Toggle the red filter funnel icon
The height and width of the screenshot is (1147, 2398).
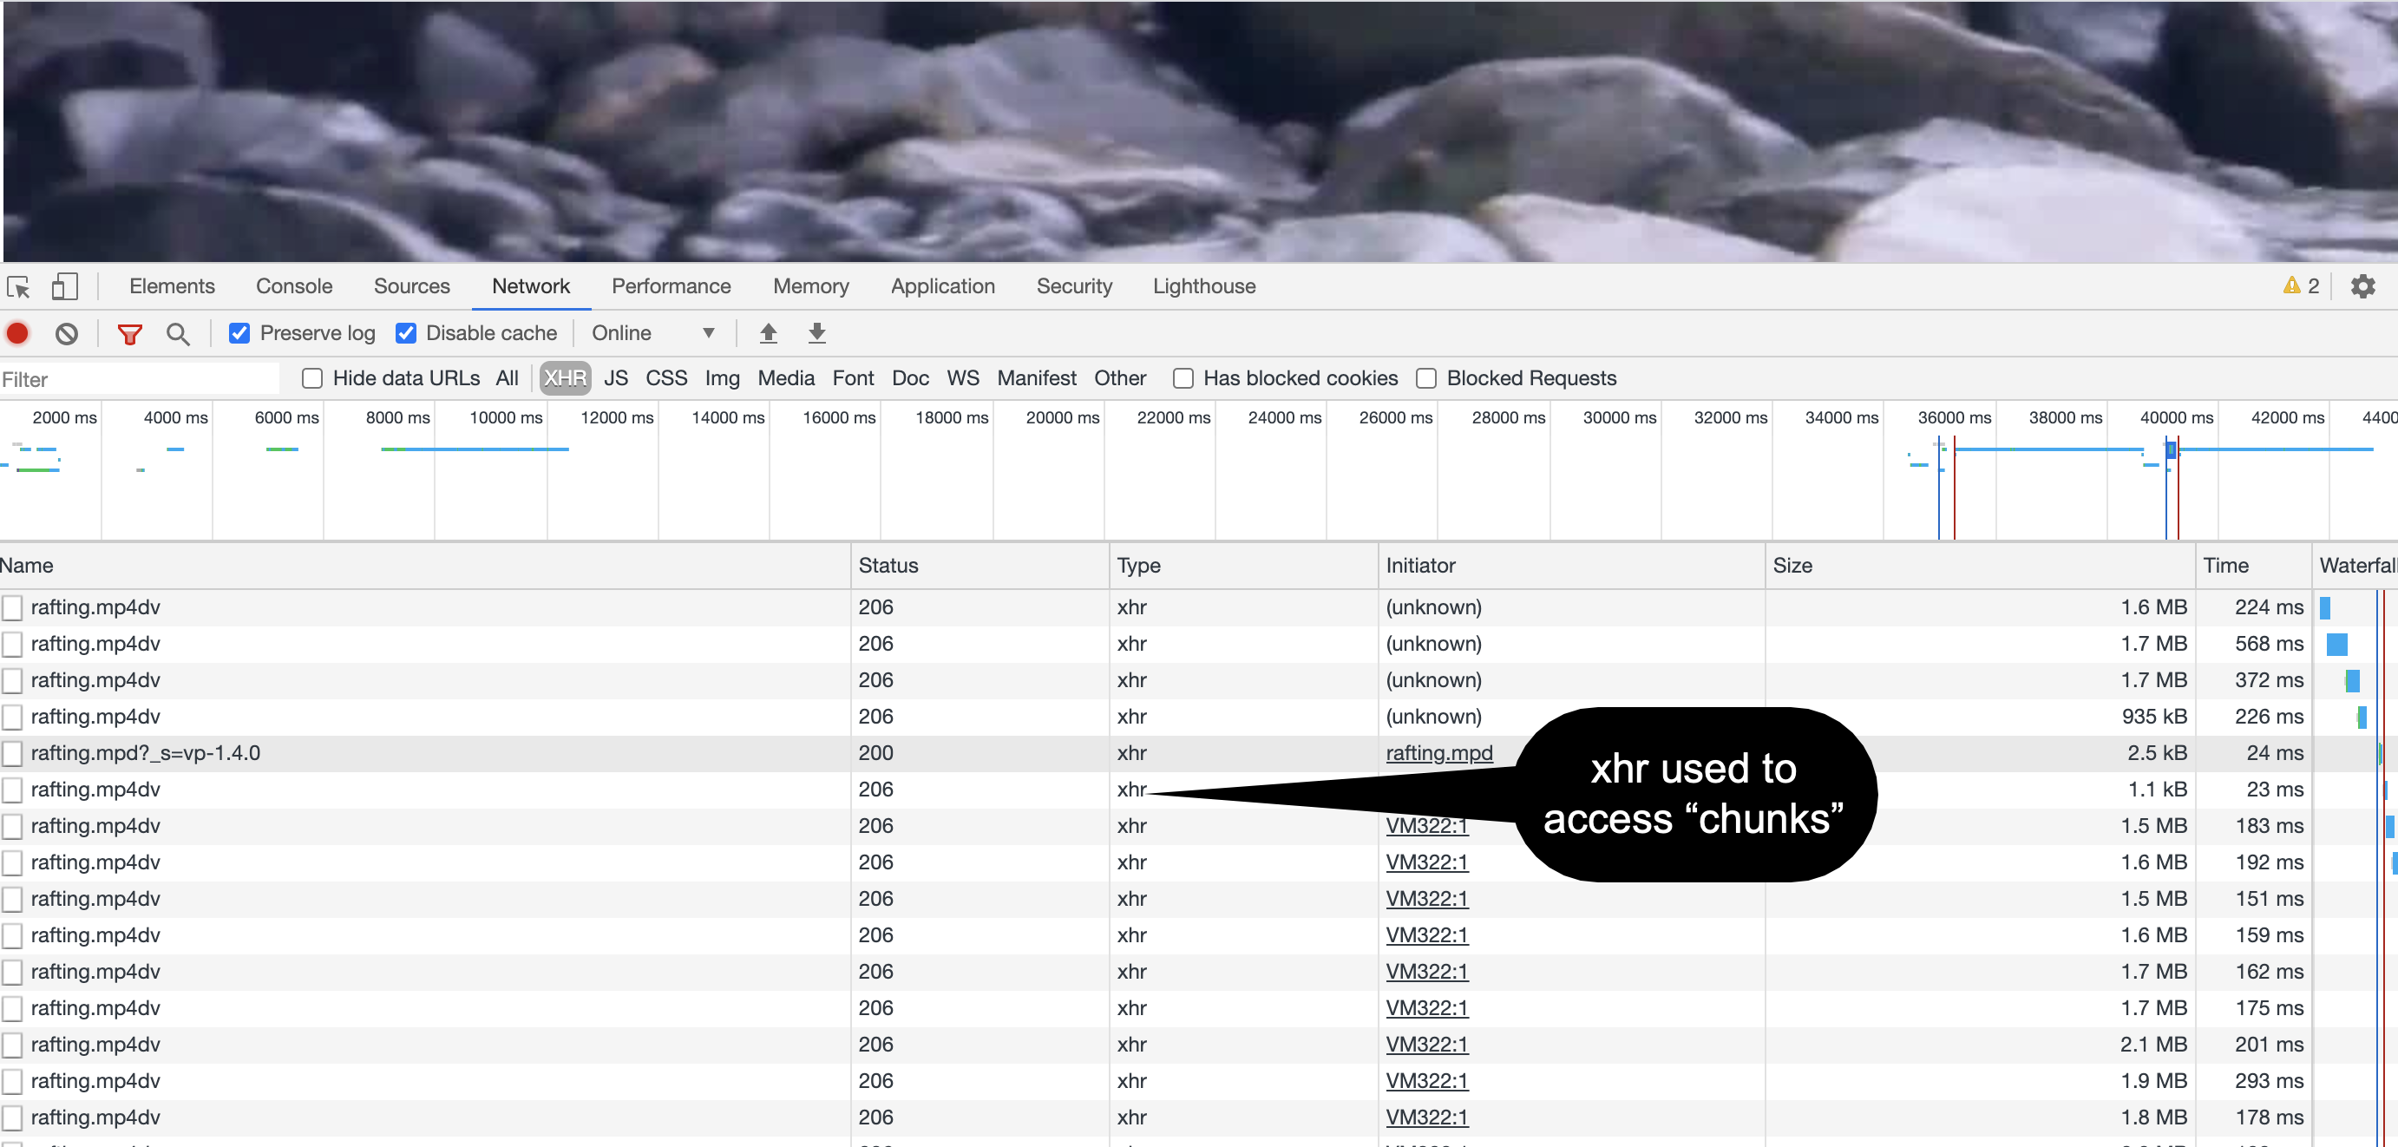pos(129,333)
